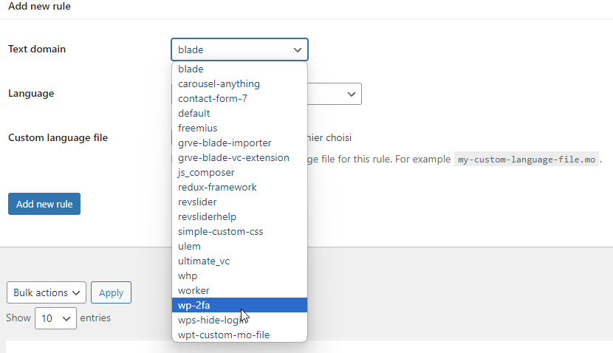Select js_composer text domain
The image size is (613, 353).
pyautogui.click(x=206, y=172)
